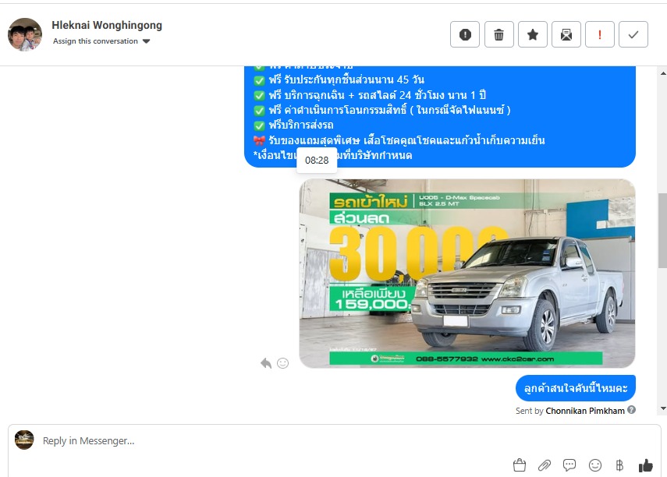Flag conversation as priority with red exclamation
The width and height of the screenshot is (667, 477).
600,34
